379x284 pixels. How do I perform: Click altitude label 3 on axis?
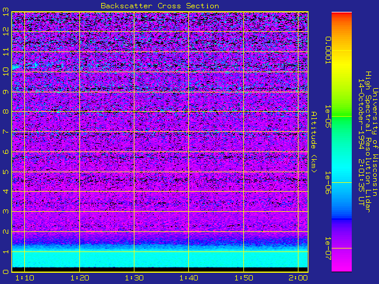click(x=5, y=212)
